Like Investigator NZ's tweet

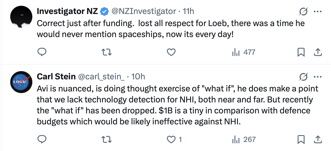click(x=172, y=52)
